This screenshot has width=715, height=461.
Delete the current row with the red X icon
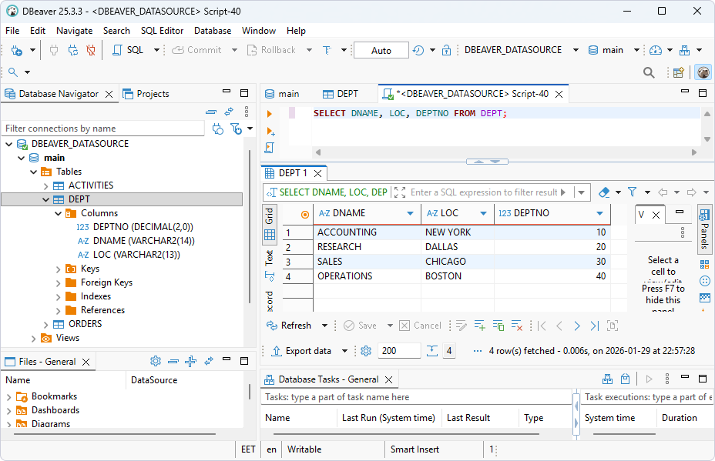[517, 326]
